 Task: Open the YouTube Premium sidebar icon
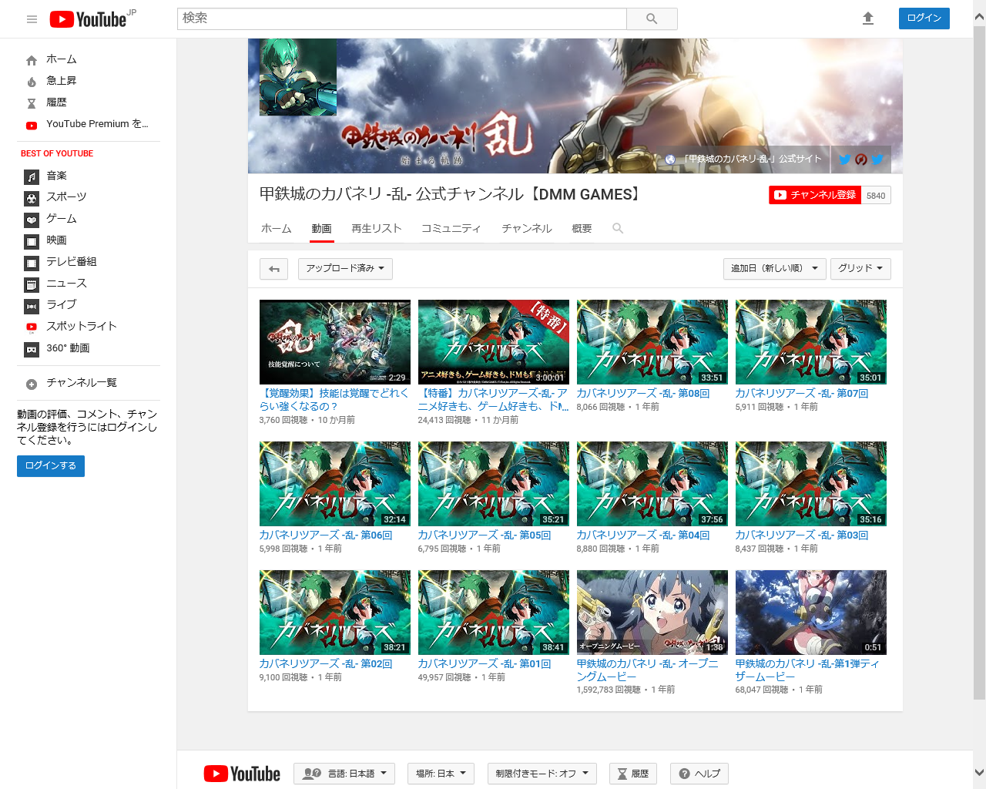32,125
